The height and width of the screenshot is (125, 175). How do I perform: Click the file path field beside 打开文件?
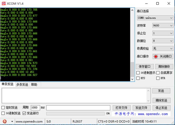tap(78, 108)
